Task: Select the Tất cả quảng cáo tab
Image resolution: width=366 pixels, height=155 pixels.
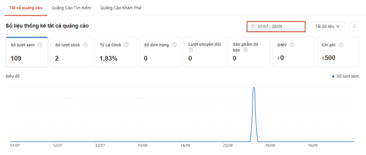Action: [x=26, y=8]
